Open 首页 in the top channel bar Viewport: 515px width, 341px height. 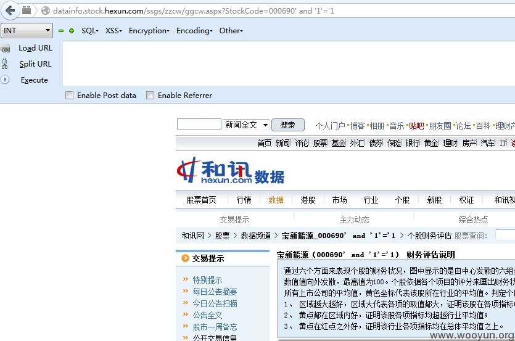point(265,143)
